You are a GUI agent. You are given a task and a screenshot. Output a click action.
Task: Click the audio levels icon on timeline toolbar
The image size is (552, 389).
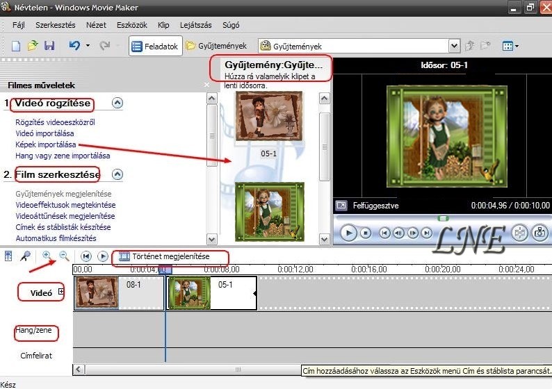(x=8, y=256)
